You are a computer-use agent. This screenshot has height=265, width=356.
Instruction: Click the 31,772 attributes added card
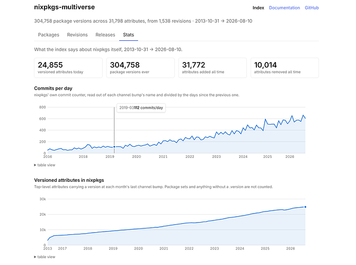212,68
